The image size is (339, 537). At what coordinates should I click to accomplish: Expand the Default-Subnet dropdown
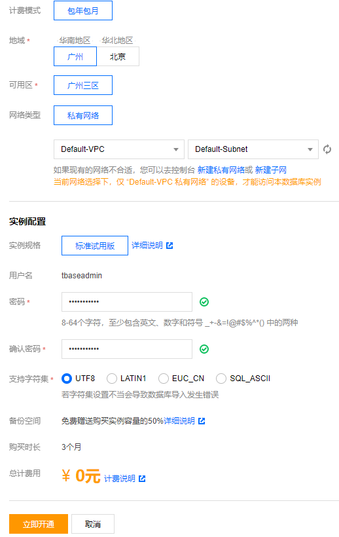(x=253, y=149)
